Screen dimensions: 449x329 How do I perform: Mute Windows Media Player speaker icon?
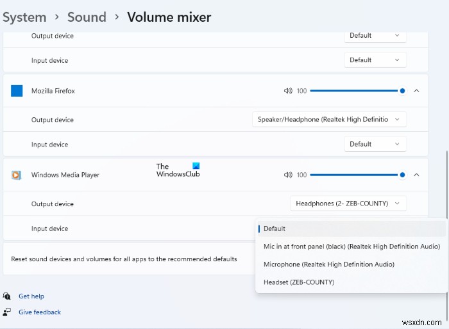pos(288,175)
